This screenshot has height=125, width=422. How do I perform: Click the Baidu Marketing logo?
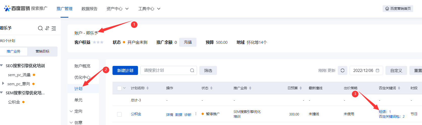click(26, 8)
